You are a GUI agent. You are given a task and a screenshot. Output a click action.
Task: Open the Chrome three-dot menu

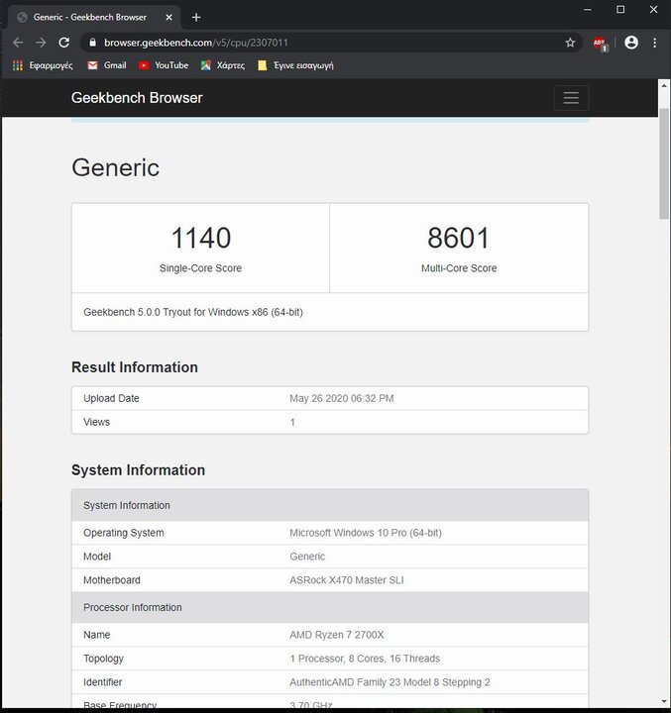pos(654,43)
